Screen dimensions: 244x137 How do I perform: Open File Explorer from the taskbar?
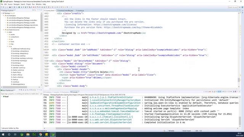click(x=28, y=134)
